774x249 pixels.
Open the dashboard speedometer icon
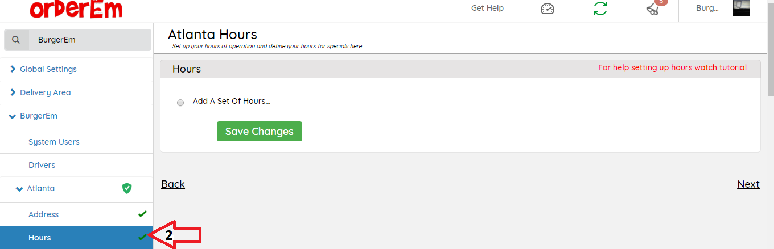tap(547, 9)
